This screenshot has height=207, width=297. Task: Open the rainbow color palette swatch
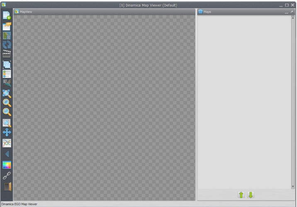click(7, 165)
